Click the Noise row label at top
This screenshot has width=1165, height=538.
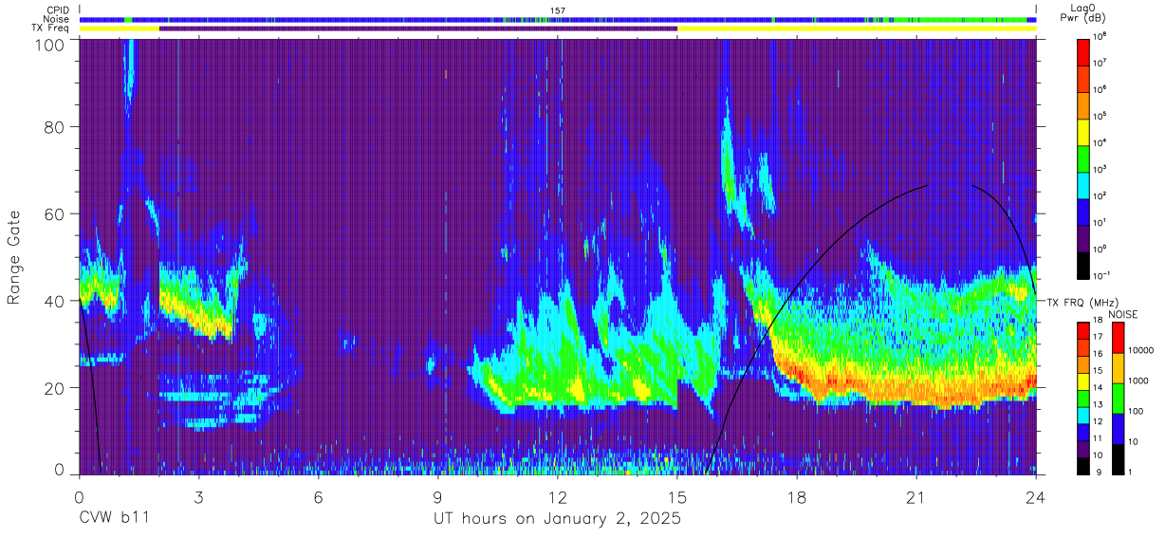click(56, 19)
